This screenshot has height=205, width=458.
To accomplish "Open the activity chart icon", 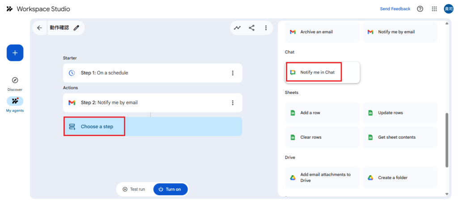I will pos(237,28).
